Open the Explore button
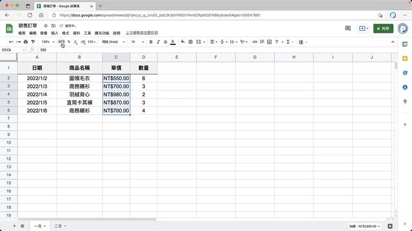The image size is (412, 231). (x=390, y=226)
